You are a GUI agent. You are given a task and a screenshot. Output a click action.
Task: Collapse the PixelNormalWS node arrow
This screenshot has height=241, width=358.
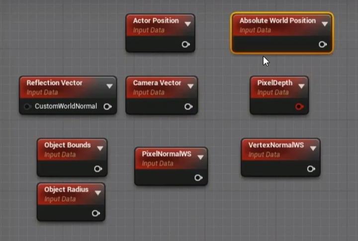point(200,157)
